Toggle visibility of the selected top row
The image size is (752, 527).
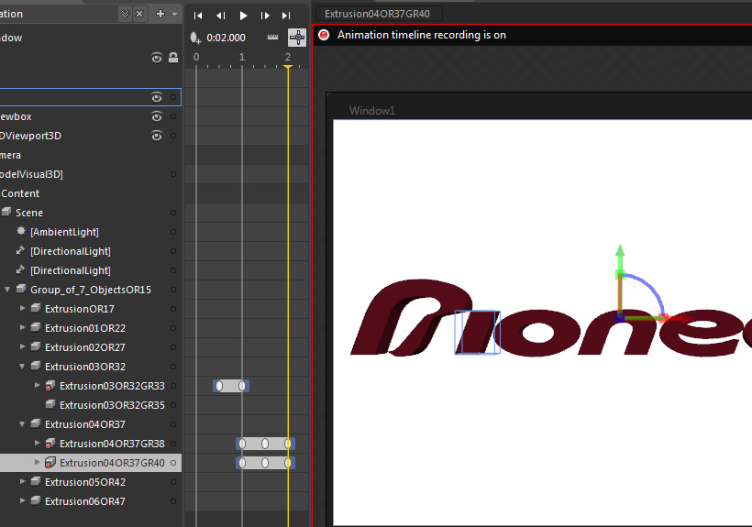click(x=157, y=97)
